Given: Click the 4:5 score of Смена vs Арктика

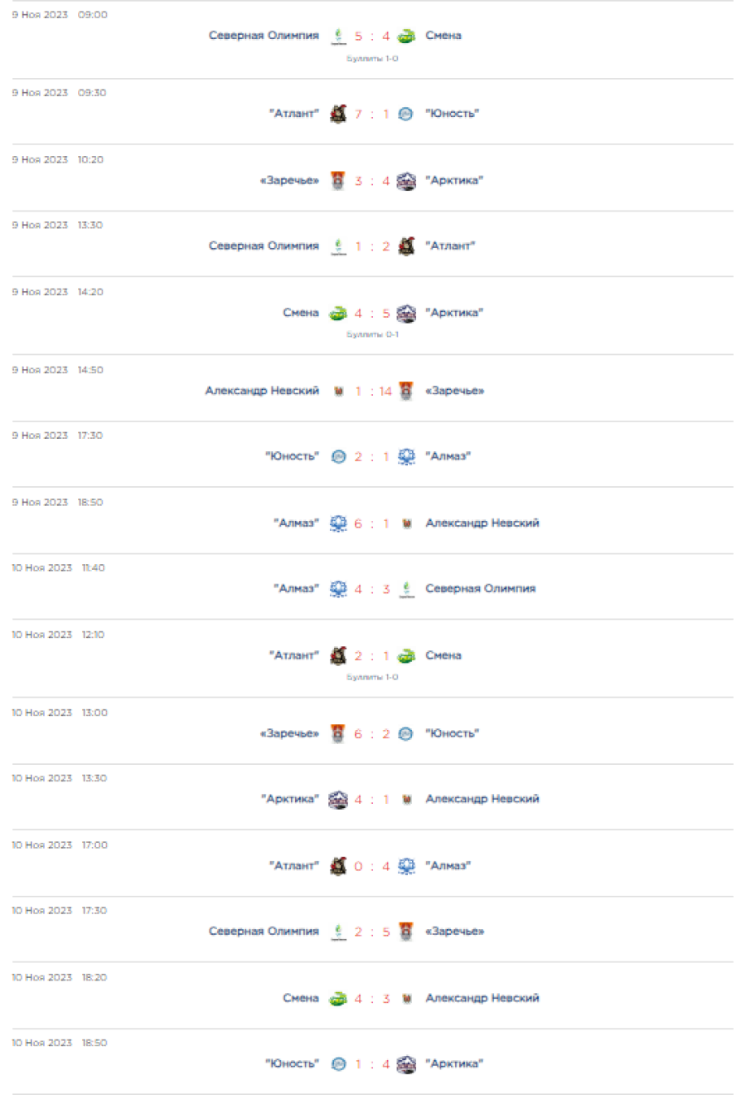Looking at the screenshot, I should coord(372,314).
